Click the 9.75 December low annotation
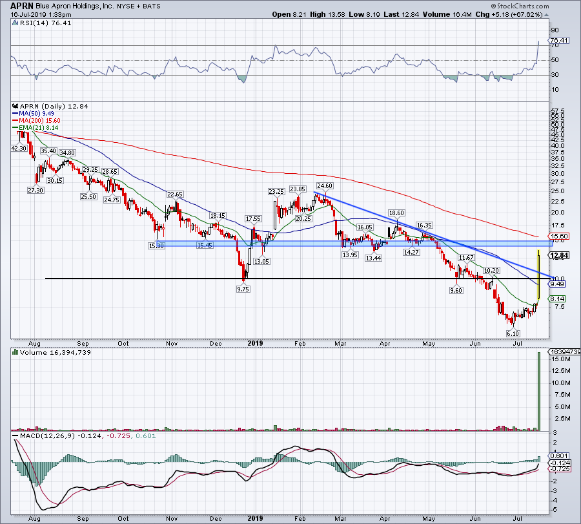 (243, 289)
